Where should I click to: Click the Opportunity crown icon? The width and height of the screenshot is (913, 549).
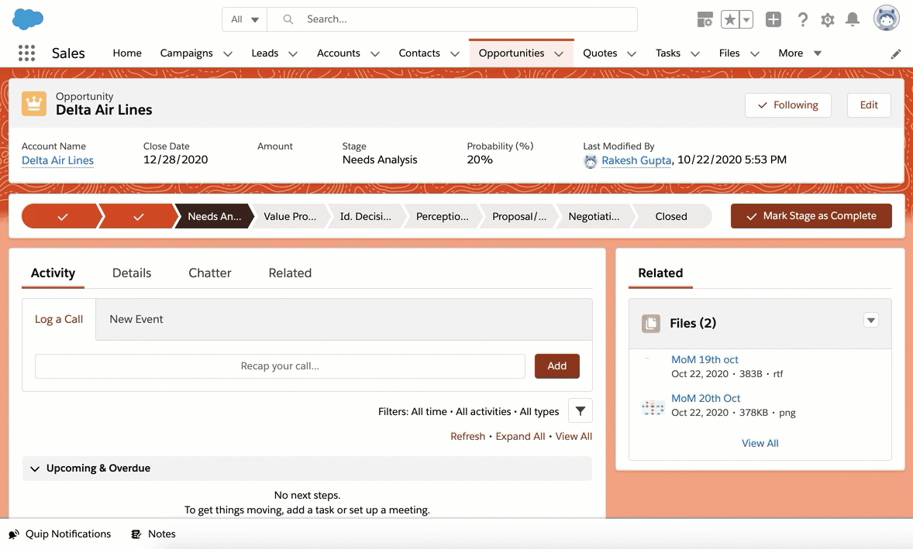(34, 104)
